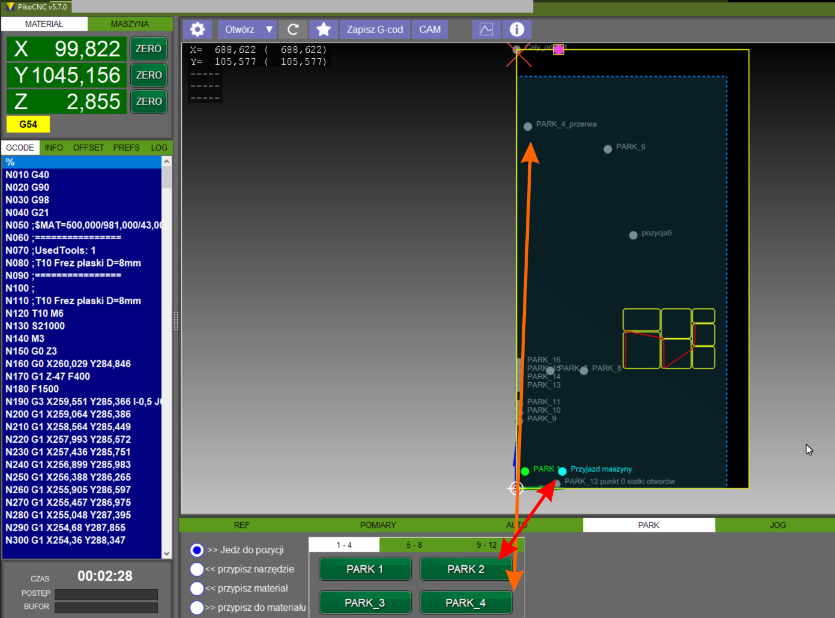Image resolution: width=835 pixels, height=618 pixels.
Task: Open the chart graph icon
Action: [486, 29]
